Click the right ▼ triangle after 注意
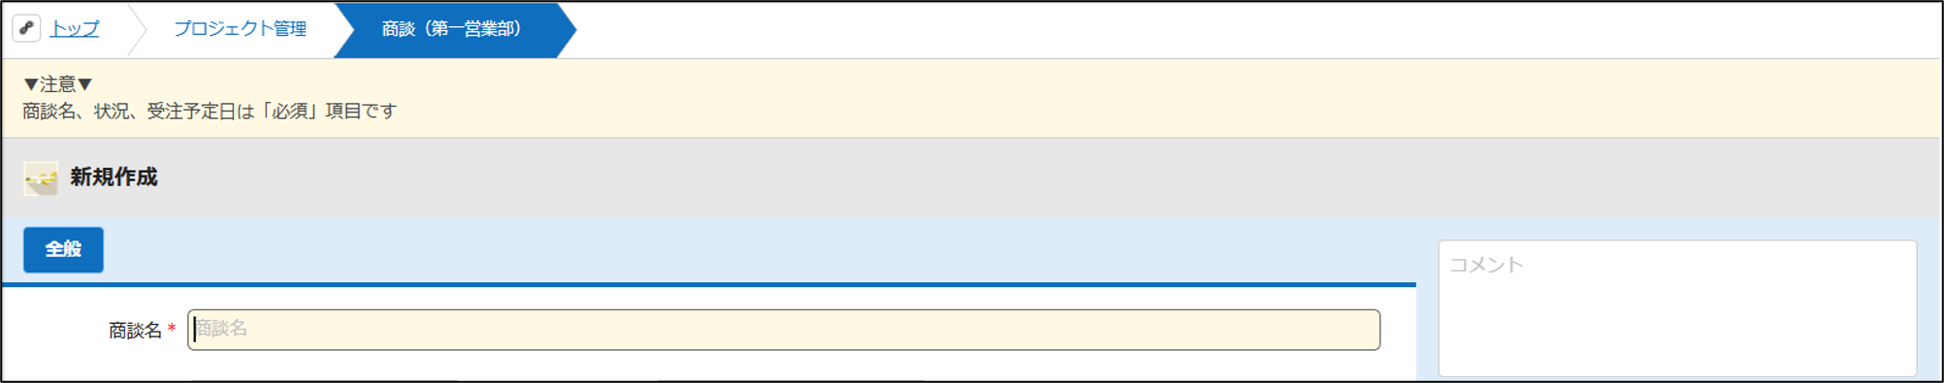The width and height of the screenshot is (1944, 383). [84, 84]
